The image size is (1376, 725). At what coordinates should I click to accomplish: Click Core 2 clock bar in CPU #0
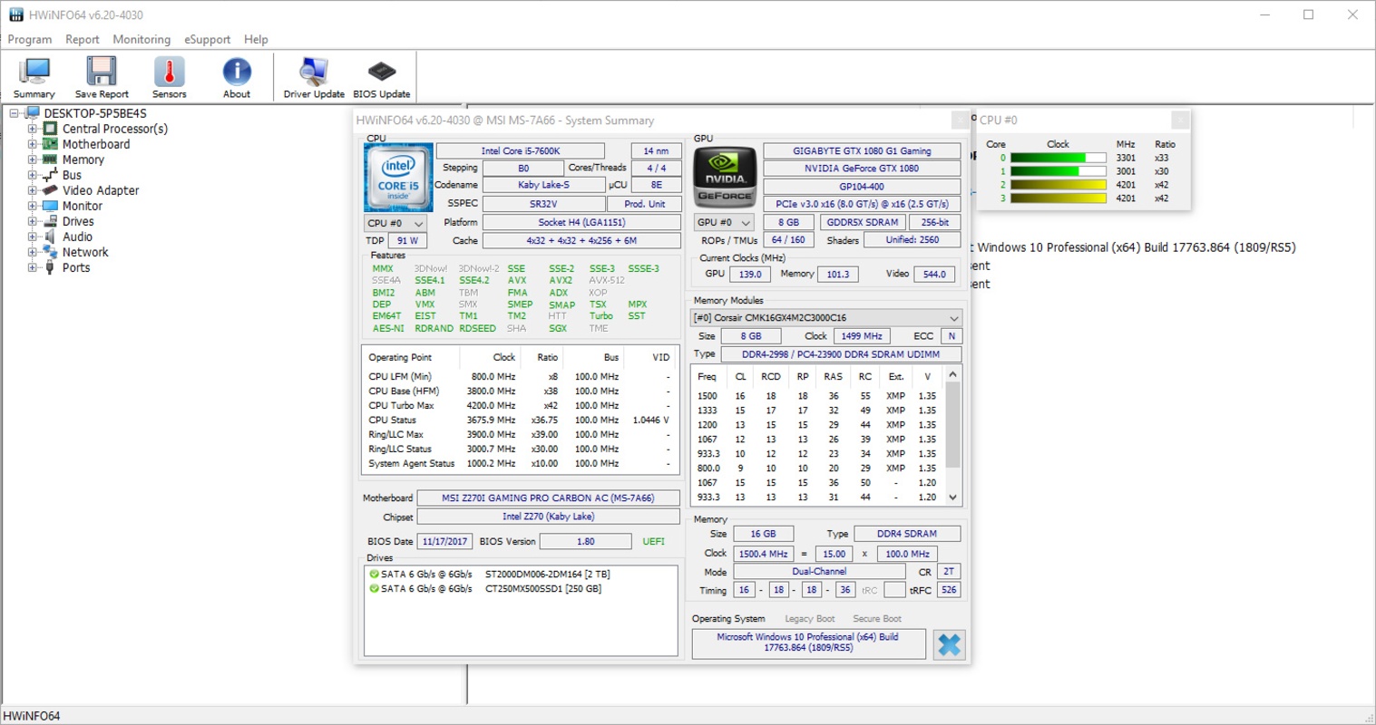coord(1059,185)
